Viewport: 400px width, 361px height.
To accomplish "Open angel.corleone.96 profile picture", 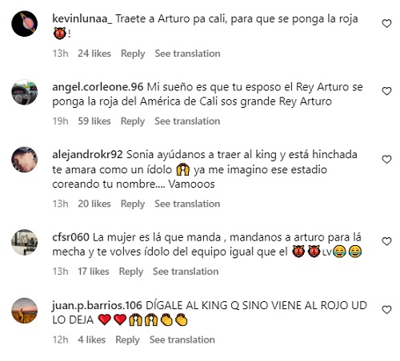I will pyautogui.click(x=25, y=92).
